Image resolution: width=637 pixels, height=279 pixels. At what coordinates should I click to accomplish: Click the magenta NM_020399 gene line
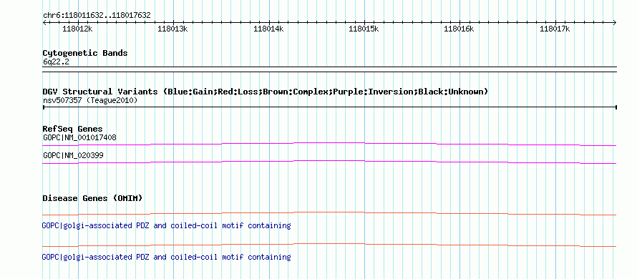pos(329,162)
